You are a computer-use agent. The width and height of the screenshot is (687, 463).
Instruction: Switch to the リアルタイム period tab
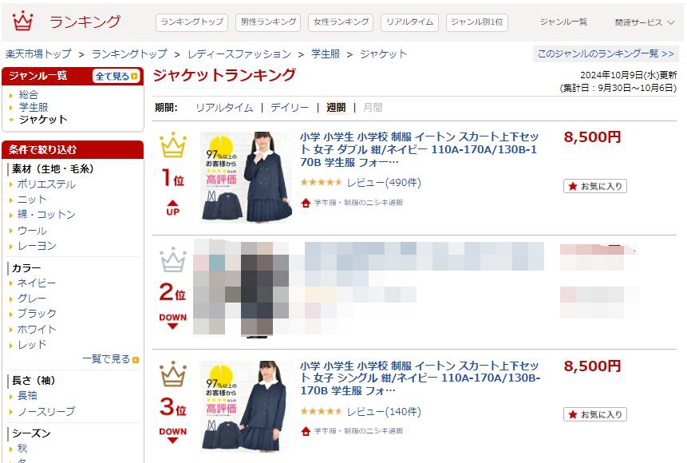click(224, 108)
